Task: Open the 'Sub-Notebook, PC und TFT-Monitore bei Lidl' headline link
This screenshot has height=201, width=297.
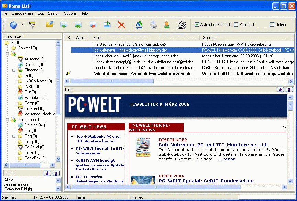Action: point(213,145)
